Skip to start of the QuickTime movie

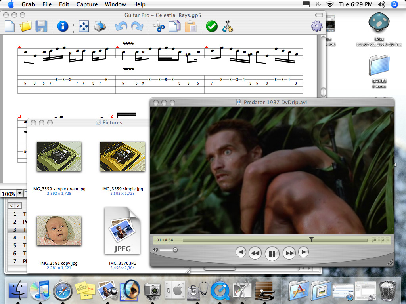(x=241, y=252)
